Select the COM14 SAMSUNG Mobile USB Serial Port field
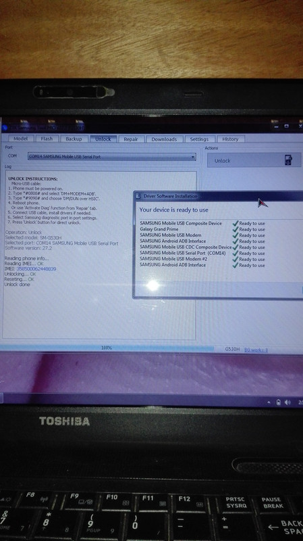Image resolution: width=303 pixels, height=541 pixels. tap(112, 157)
